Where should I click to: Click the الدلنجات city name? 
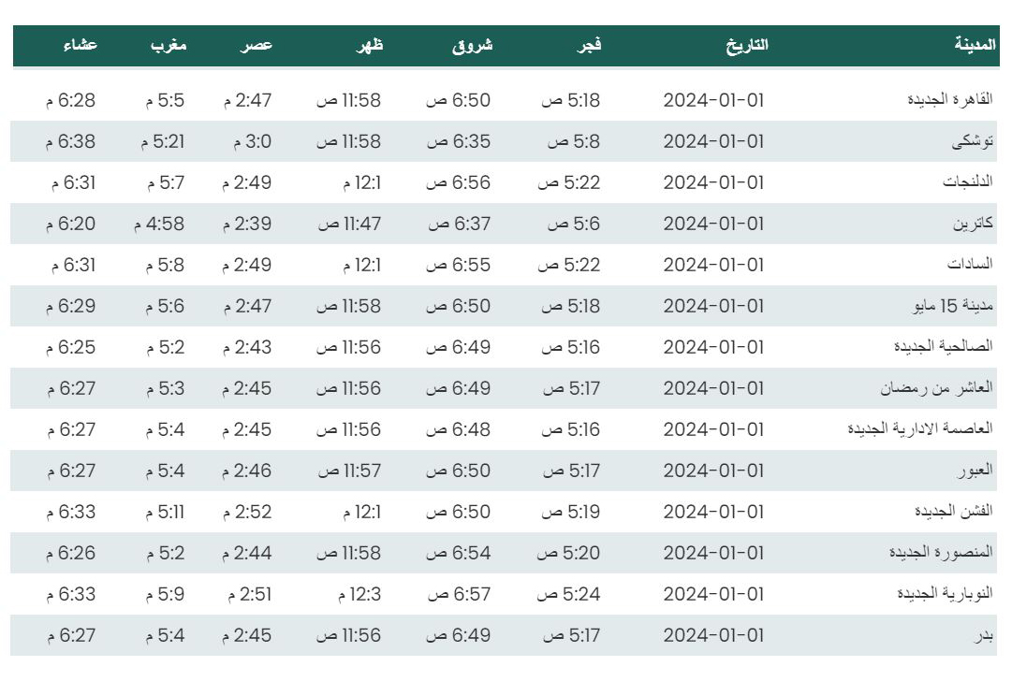[967, 181]
